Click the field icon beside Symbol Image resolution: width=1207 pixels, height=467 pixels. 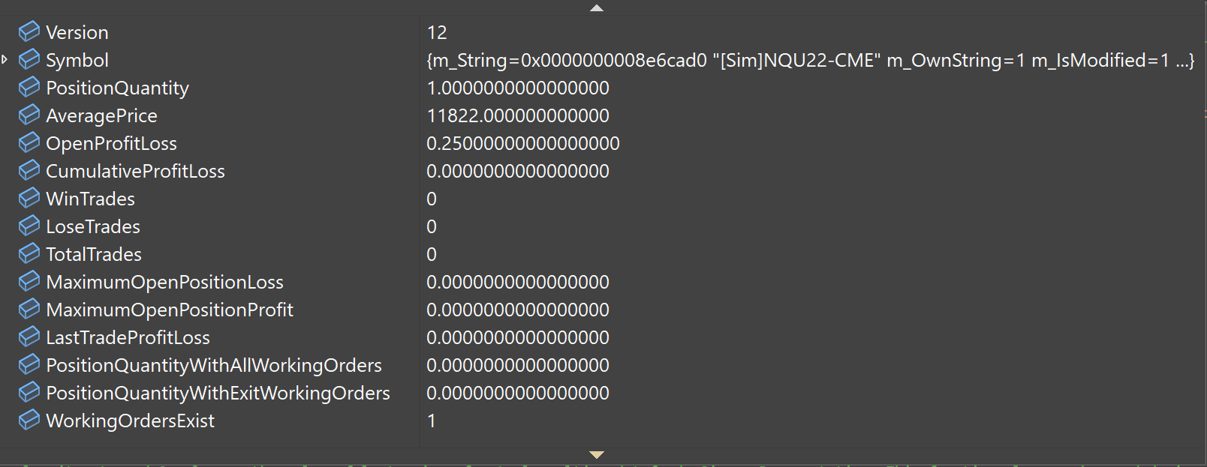pyautogui.click(x=29, y=60)
